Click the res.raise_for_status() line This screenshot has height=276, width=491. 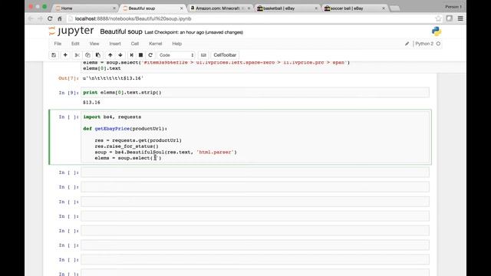pyautogui.click(x=127, y=146)
